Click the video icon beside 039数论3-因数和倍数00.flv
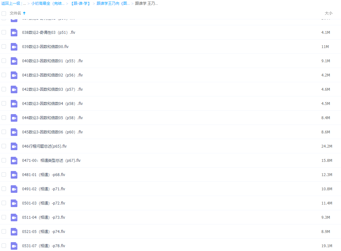 coord(14,46)
